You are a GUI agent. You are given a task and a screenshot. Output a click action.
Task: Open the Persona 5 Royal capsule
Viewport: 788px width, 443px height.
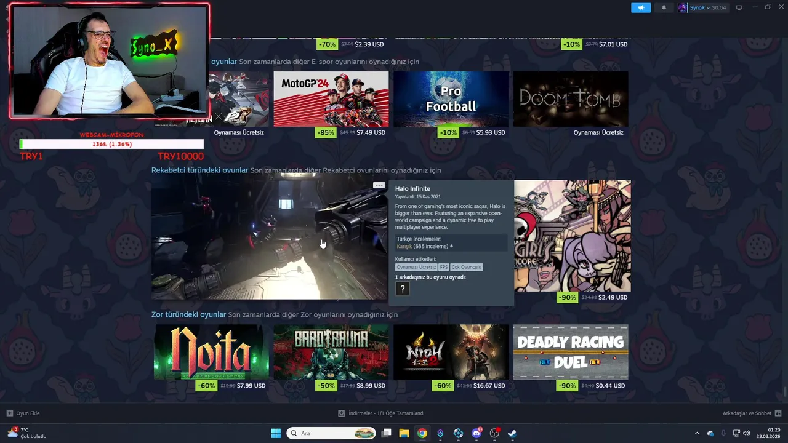239,98
